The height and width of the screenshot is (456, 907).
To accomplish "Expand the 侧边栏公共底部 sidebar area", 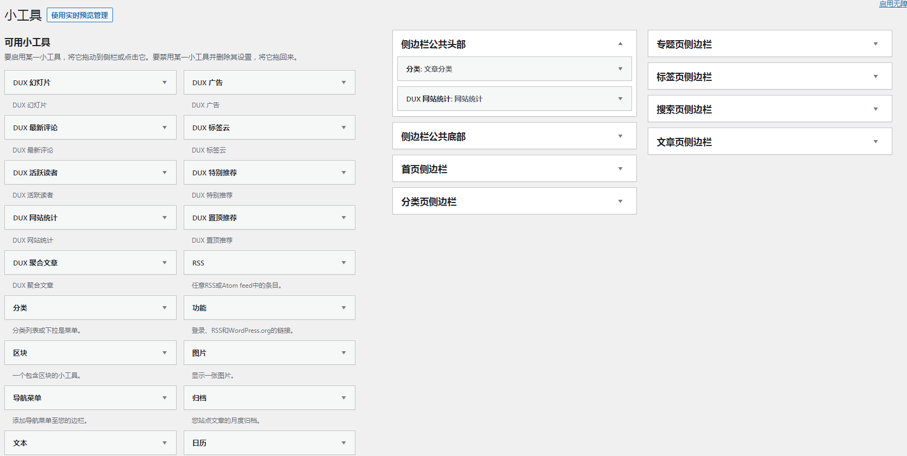I will pos(620,136).
